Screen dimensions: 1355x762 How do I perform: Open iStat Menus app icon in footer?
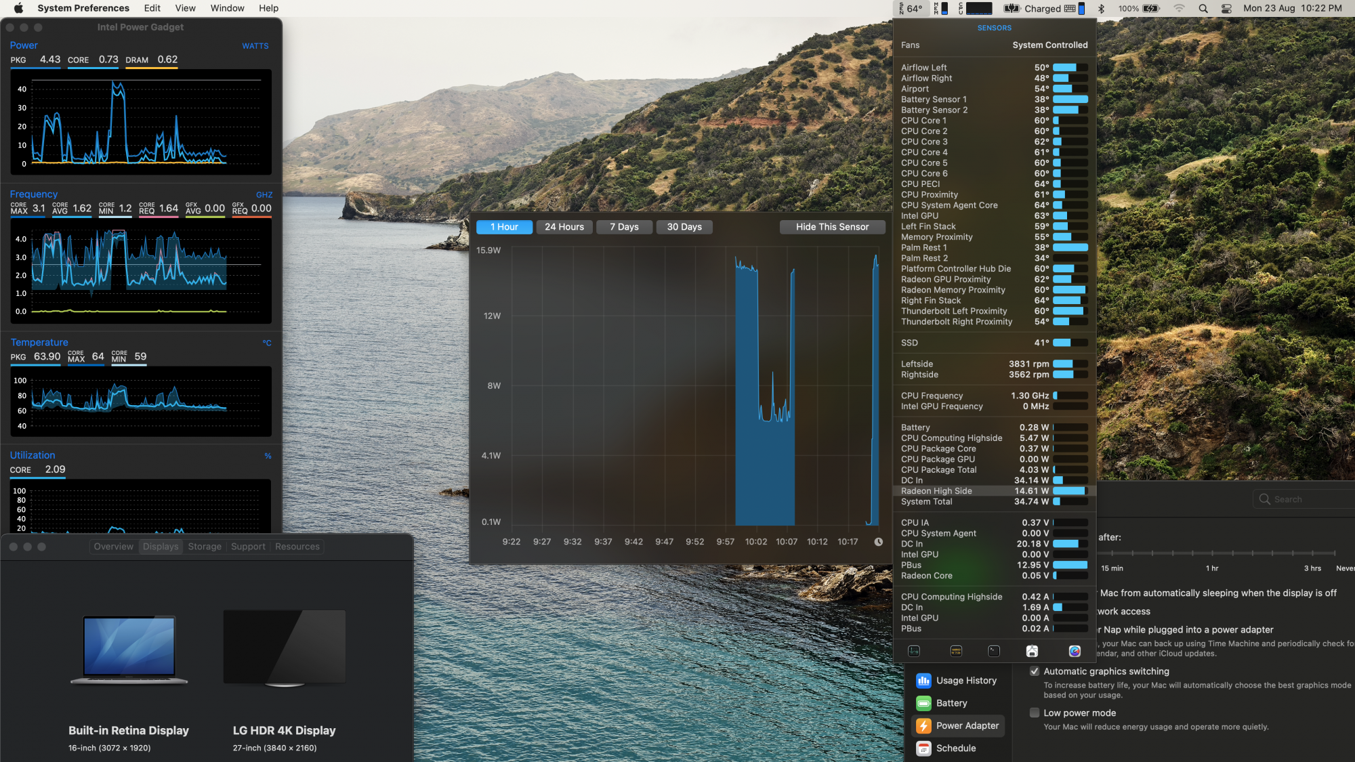pyautogui.click(x=1075, y=651)
